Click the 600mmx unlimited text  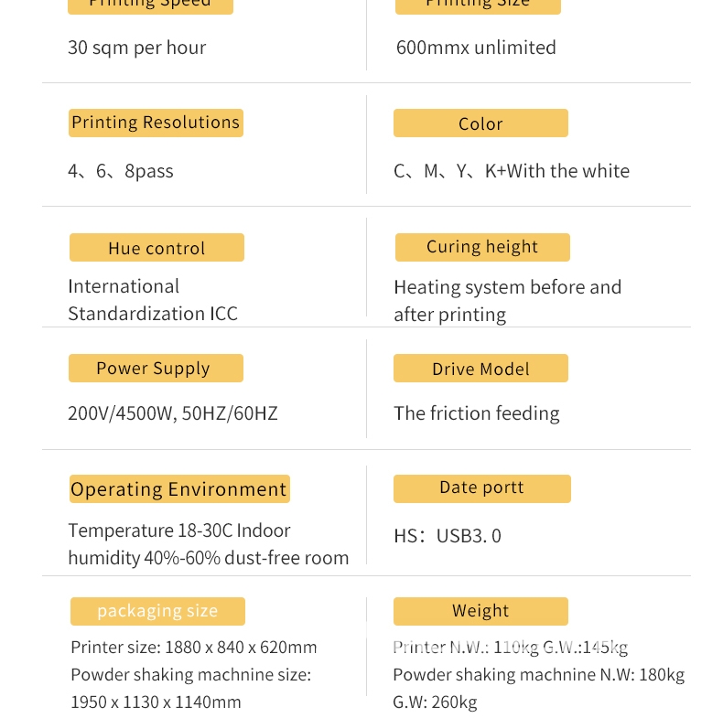476,48
